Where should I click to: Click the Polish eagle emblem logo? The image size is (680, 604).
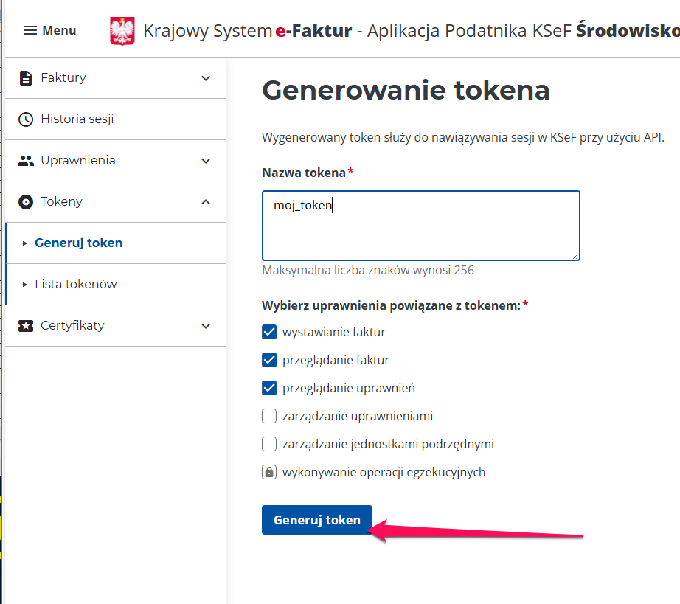coord(122,31)
